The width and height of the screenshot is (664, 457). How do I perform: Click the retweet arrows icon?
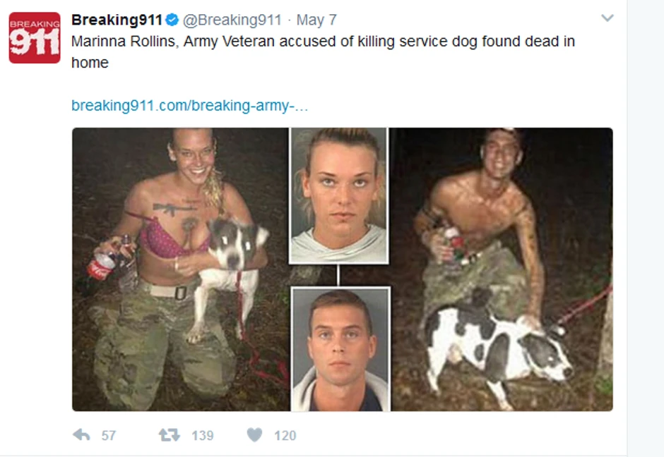[170, 434]
